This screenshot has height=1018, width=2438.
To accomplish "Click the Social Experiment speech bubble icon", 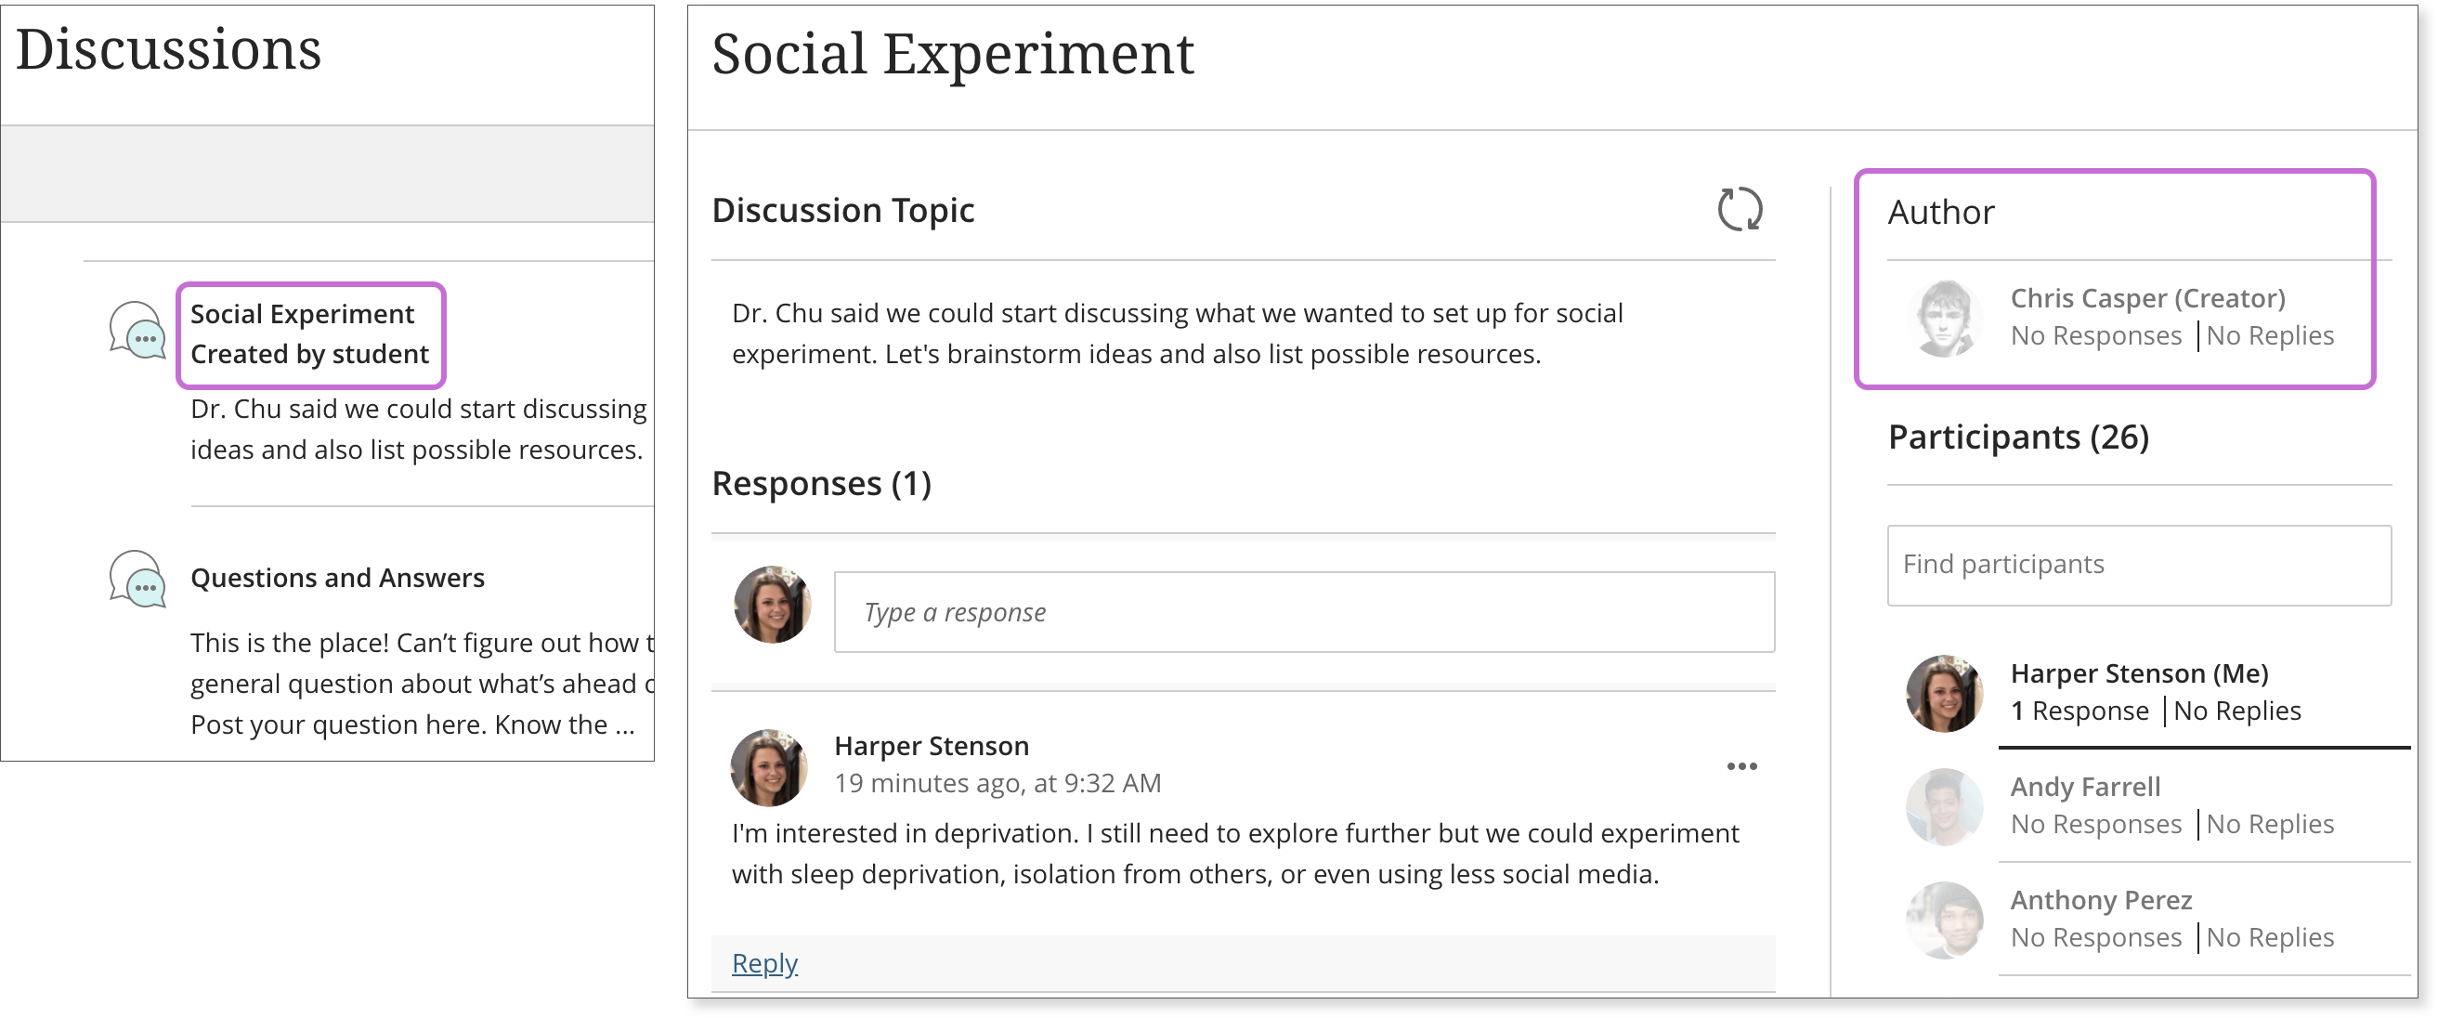I will click(x=137, y=336).
